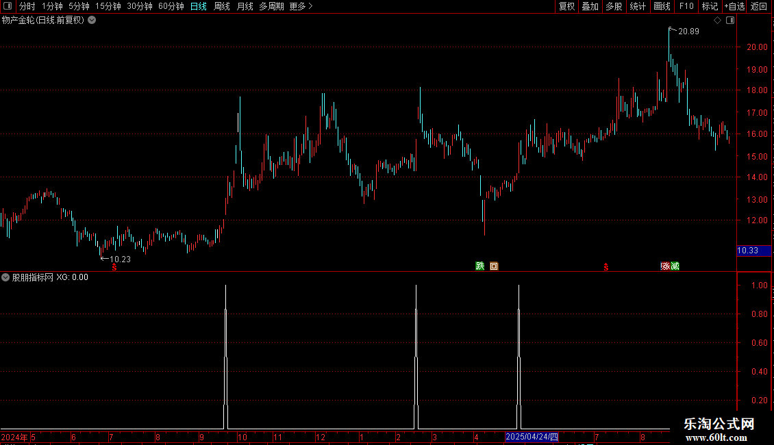Switch to 月线 monthly chart
Viewport: 774px width, 445px height.
(x=245, y=6)
